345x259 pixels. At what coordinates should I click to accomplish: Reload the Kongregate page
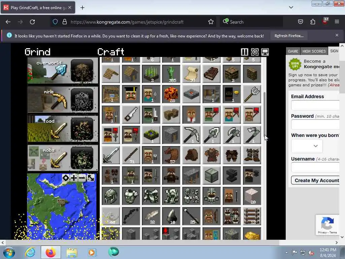(x=32, y=22)
